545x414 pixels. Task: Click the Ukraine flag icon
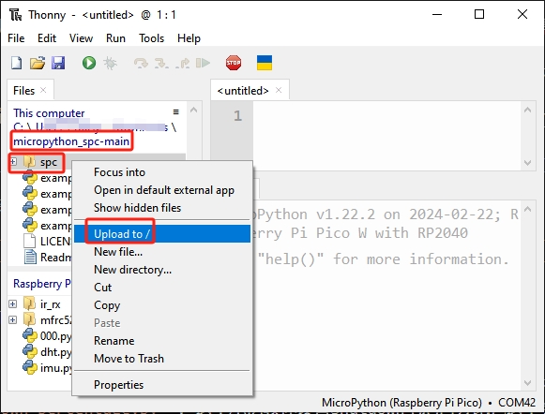tap(265, 63)
